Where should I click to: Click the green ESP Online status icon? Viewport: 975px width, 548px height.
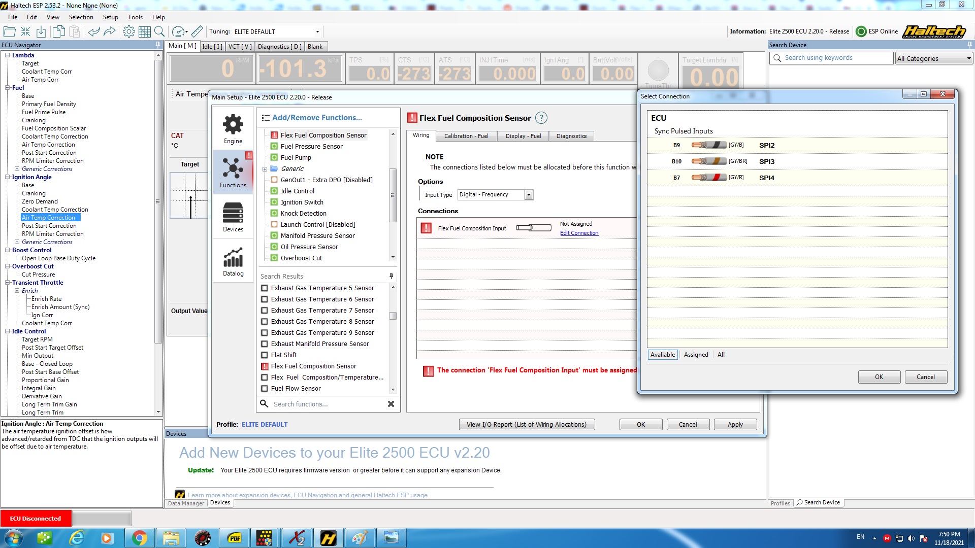click(861, 31)
